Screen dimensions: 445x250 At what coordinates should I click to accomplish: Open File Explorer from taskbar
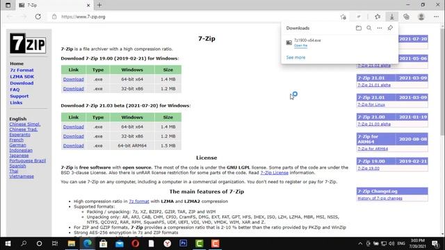click(x=71, y=244)
